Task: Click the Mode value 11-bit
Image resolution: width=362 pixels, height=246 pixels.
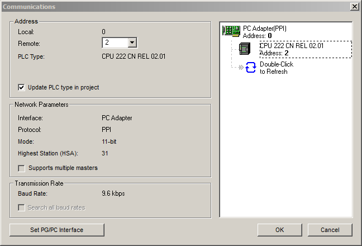Action: [x=109, y=141]
